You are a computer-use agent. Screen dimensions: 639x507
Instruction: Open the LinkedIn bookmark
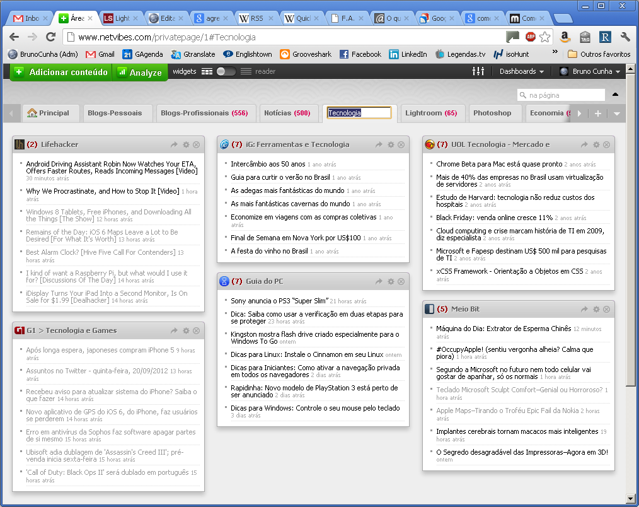click(408, 54)
